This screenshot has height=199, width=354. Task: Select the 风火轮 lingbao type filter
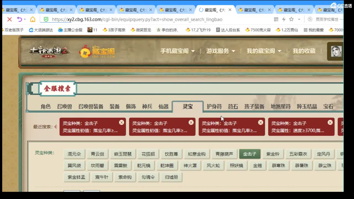(x=213, y=166)
